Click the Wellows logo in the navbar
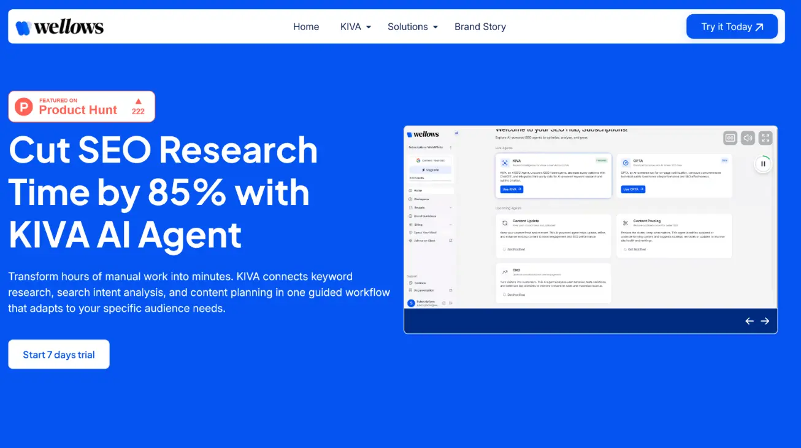 59,27
